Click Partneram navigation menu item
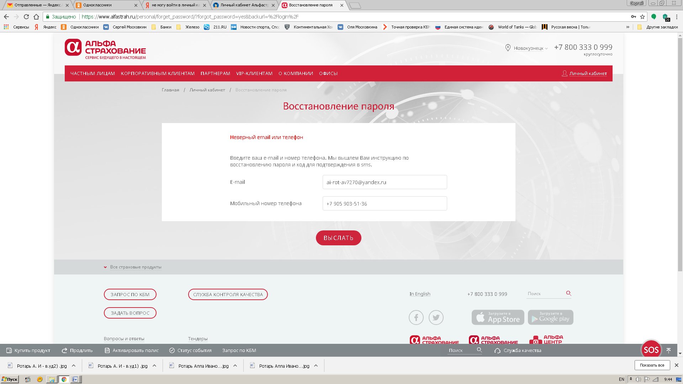Viewport: 683px width, 384px height. [x=215, y=73]
